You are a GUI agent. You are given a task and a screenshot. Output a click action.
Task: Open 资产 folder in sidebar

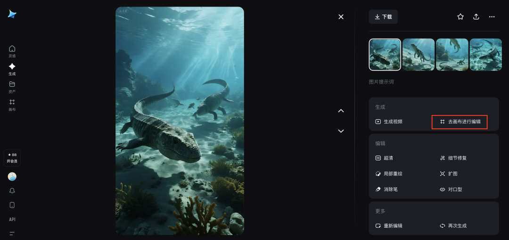[12, 87]
